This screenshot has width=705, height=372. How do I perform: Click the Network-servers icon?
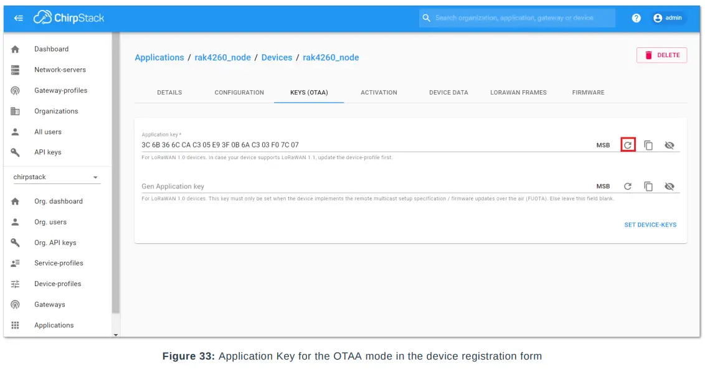(x=16, y=70)
